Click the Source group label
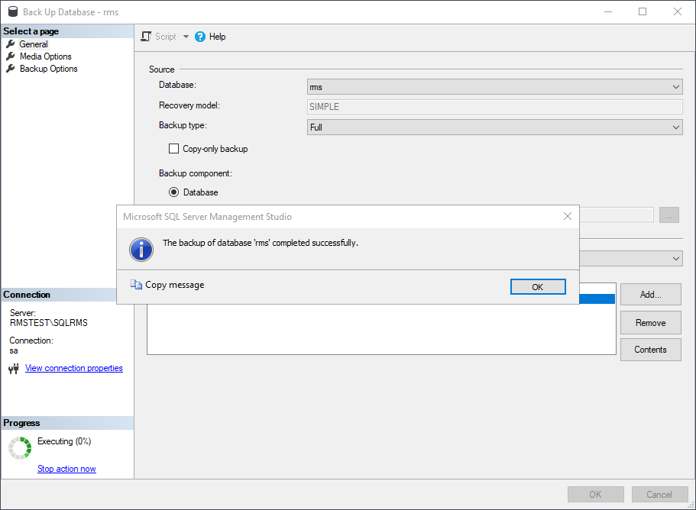The image size is (696, 510). point(161,69)
